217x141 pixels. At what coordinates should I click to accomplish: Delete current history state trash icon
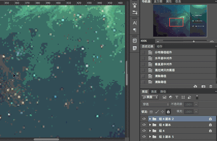[x=211, y=86]
